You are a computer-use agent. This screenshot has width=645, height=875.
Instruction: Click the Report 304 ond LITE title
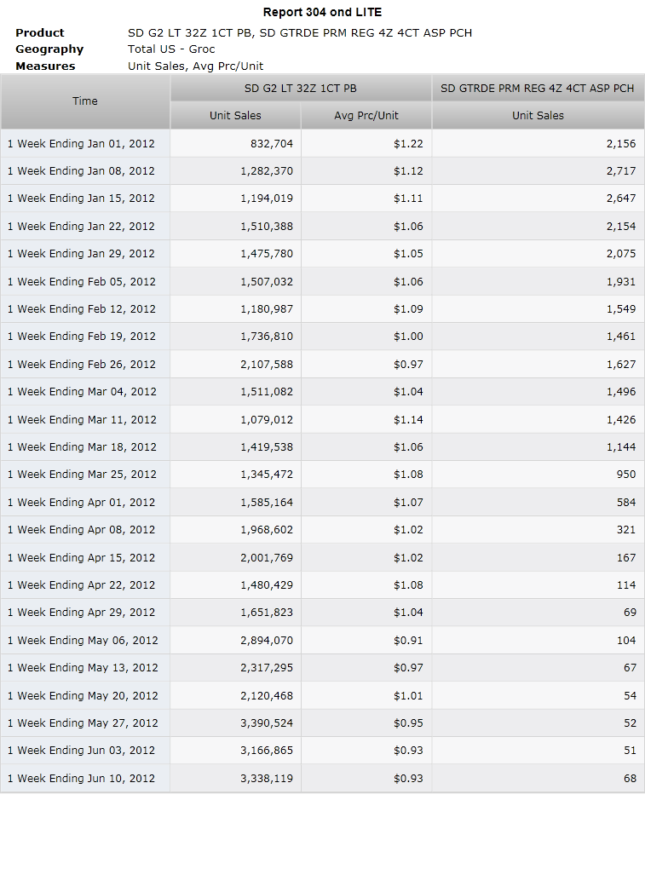pyautogui.click(x=322, y=12)
